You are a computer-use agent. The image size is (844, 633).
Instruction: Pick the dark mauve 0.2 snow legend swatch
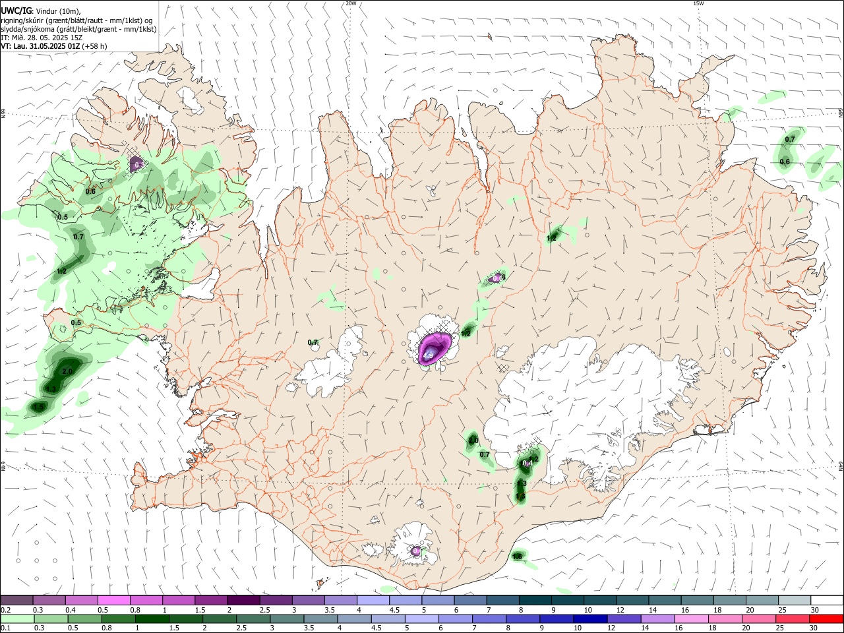coord(16,600)
